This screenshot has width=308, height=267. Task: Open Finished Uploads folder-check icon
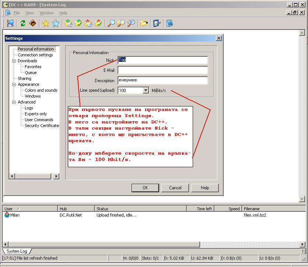tap(98, 23)
